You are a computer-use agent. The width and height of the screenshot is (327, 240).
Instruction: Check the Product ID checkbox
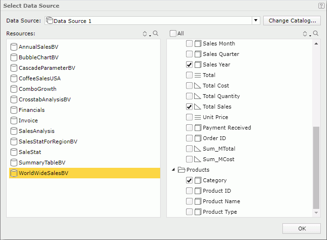click(189, 191)
